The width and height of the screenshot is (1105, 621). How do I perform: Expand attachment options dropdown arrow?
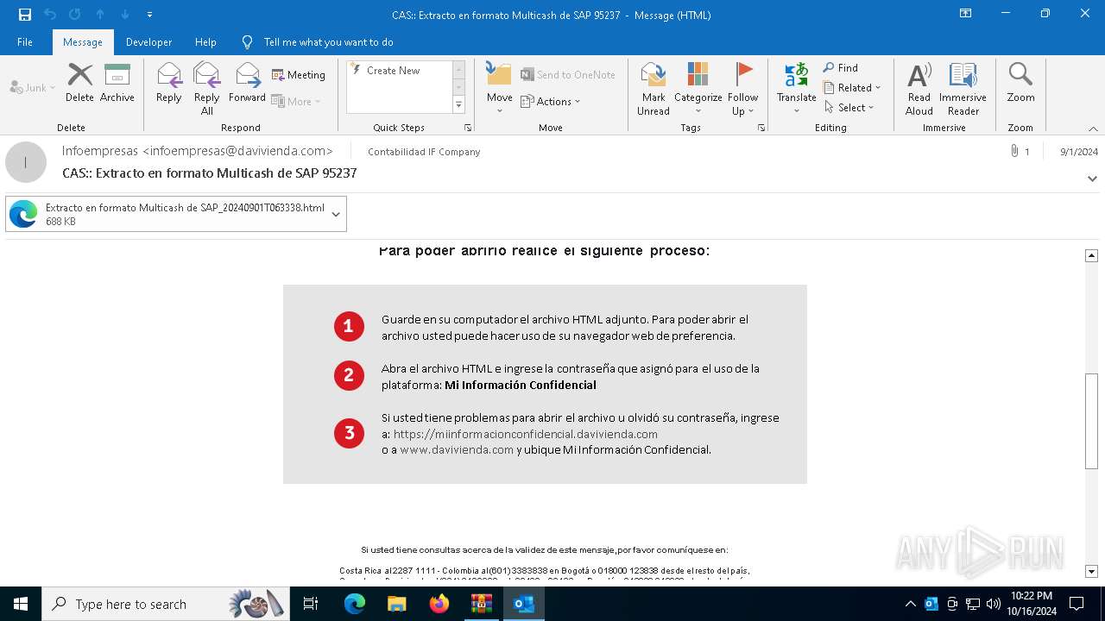pyautogui.click(x=336, y=214)
